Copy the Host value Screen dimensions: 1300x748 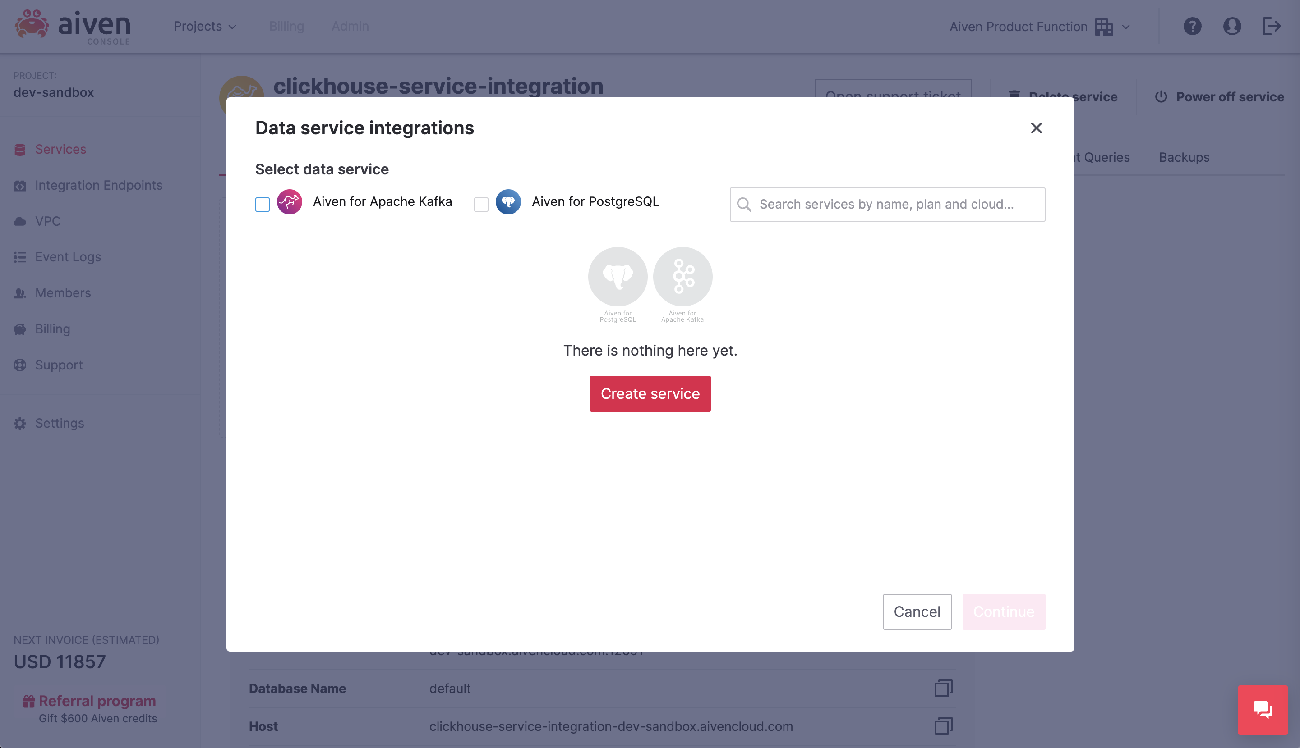tap(943, 726)
